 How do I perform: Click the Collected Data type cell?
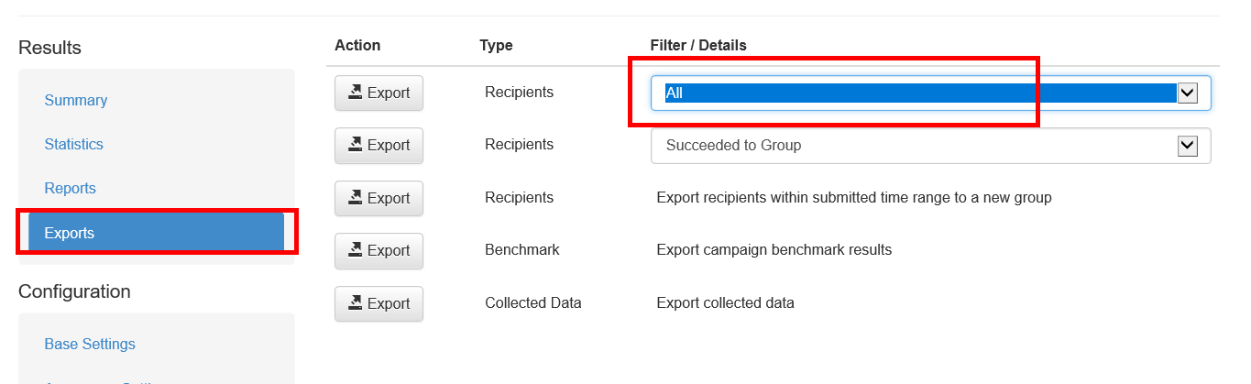click(532, 302)
